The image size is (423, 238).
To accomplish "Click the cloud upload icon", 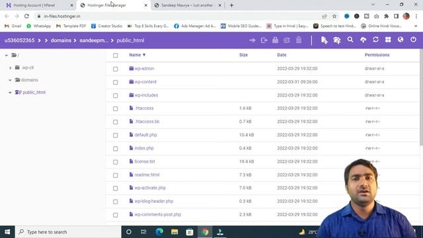I will tap(363, 40).
